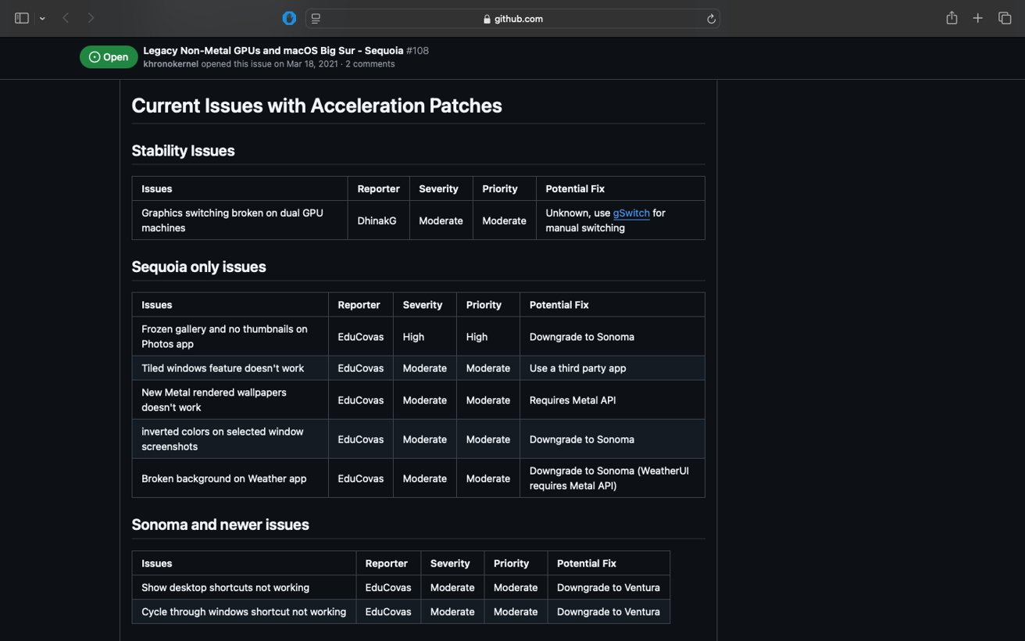Screen dimensions: 1025x641
Task: Select Frozen gallery and no thumbnails cell
Action: [230, 336]
